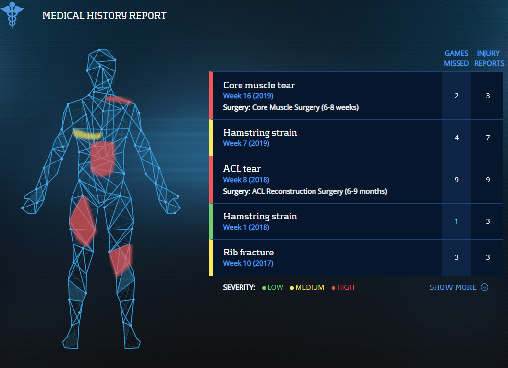The width and height of the screenshot is (508, 368).
Task: Click the Show More chevron icon
Action: 484,287
